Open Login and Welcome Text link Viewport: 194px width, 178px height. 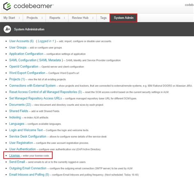coord(26,130)
